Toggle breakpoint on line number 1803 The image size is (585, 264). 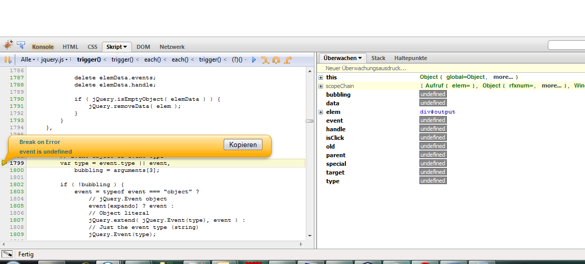[x=16, y=192]
